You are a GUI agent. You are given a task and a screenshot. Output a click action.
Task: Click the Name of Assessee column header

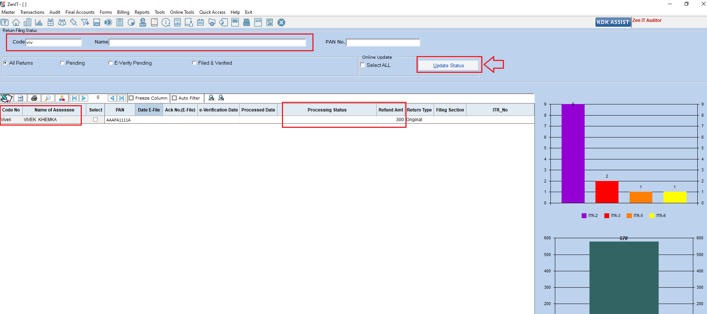coord(54,110)
